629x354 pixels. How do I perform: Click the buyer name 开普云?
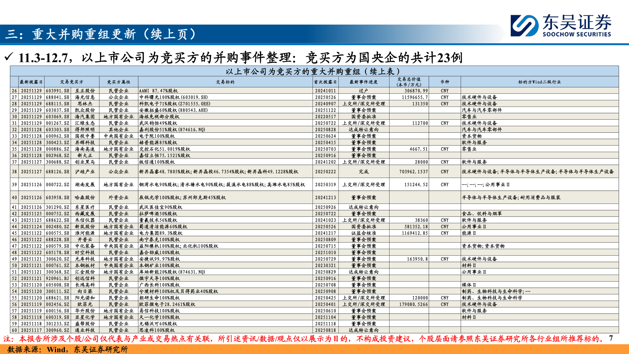point(85,240)
